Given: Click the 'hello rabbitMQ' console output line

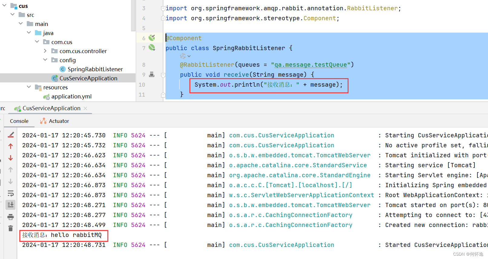Looking at the screenshot, I should click(62, 235).
